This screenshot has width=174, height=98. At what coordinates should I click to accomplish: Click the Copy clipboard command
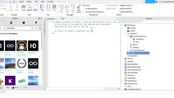tap(3, 8)
